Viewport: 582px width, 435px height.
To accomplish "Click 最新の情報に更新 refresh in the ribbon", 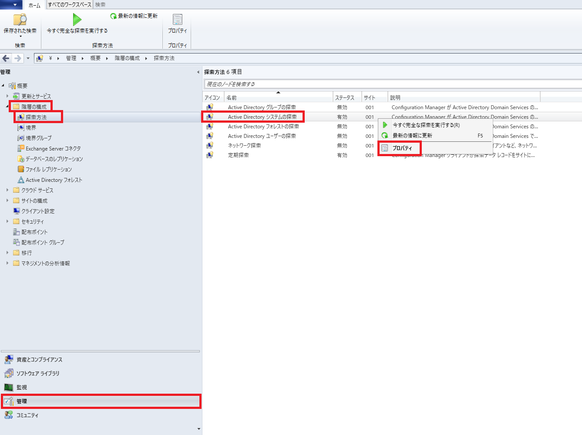I will pos(134,16).
